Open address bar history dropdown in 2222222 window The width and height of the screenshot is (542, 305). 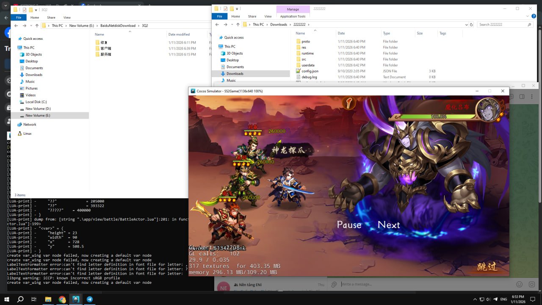(x=467, y=25)
